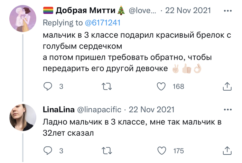Share LinaLina's tweet

pyautogui.click(x=227, y=151)
